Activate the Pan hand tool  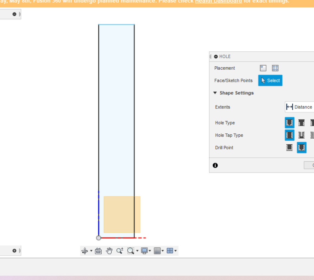(x=109, y=250)
